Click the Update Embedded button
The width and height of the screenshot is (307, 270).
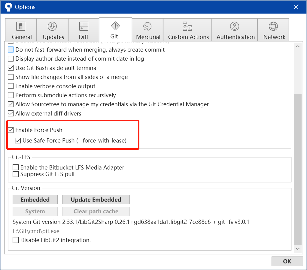(x=96, y=199)
